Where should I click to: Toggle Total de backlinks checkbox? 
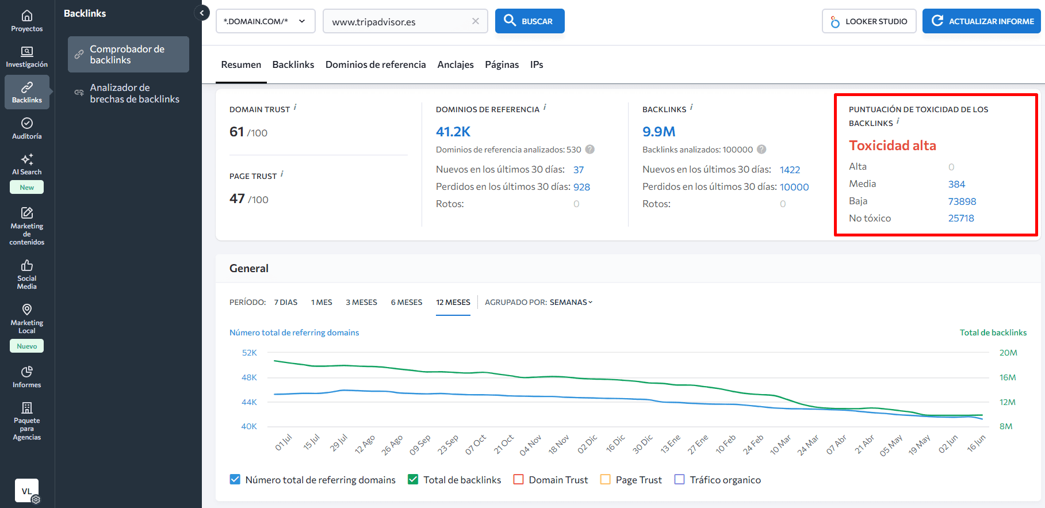point(413,479)
